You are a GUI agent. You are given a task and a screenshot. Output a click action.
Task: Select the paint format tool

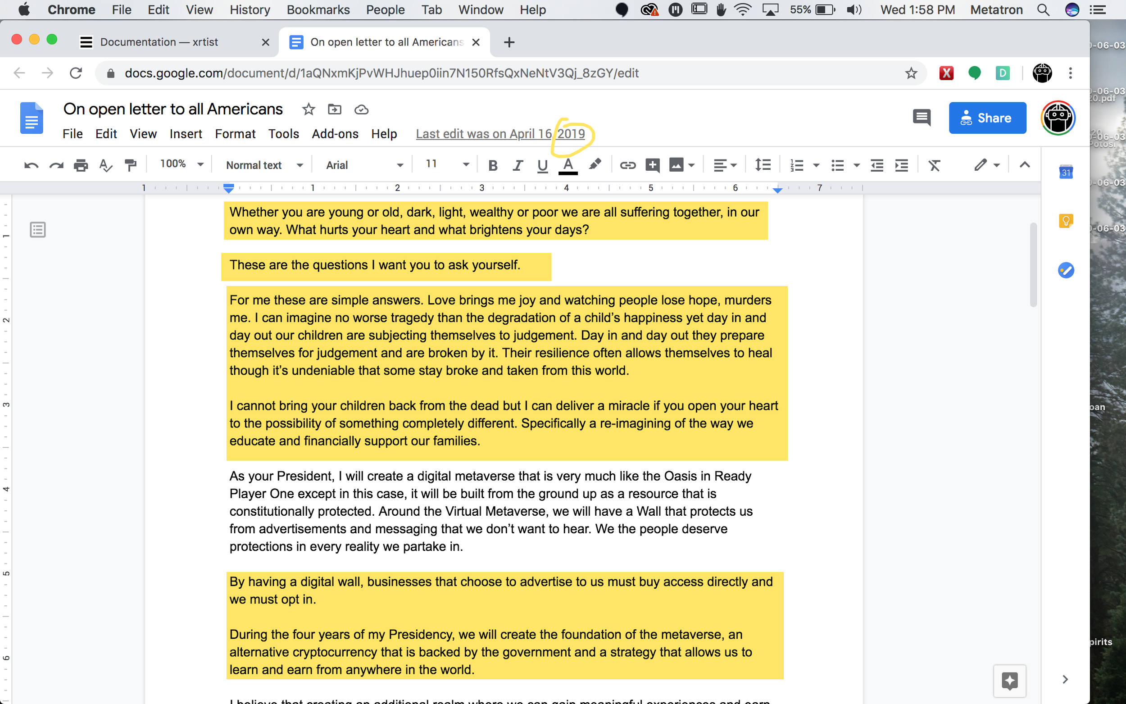coord(130,165)
